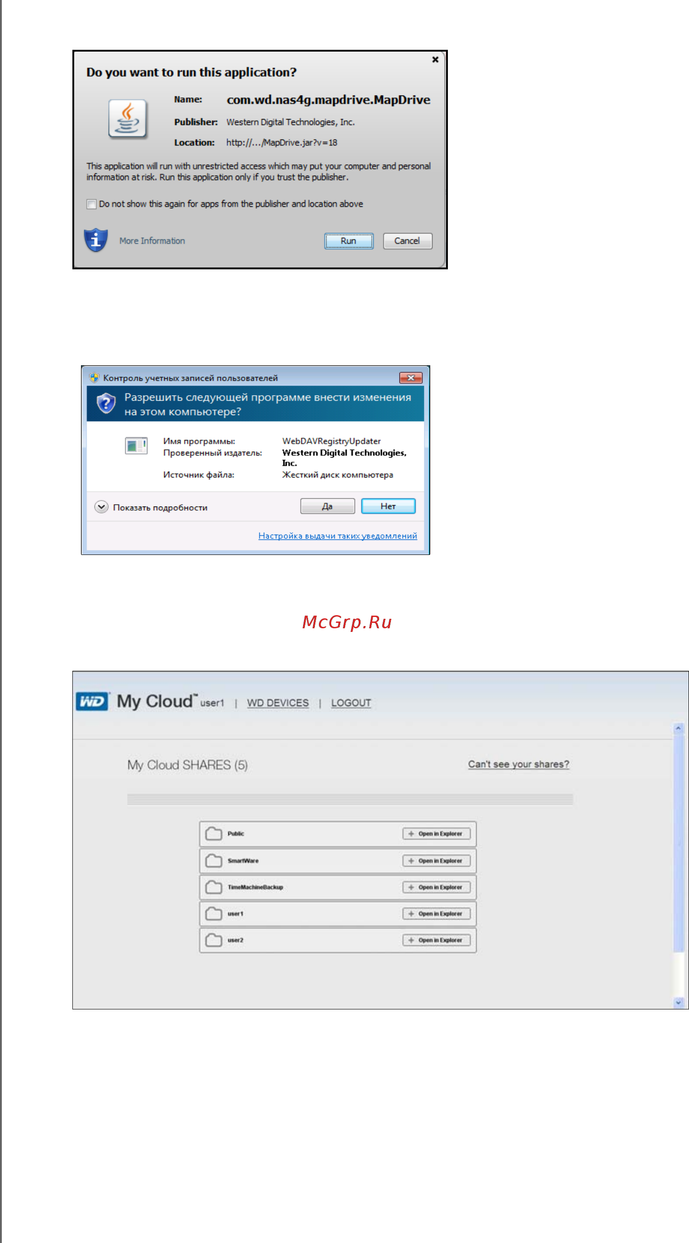The width and height of the screenshot is (689, 1243).
Task: Open user1 share in Explorer
Action: (x=437, y=914)
